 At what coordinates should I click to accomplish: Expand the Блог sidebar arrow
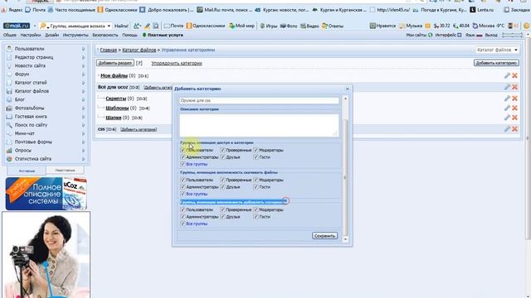tap(83, 99)
